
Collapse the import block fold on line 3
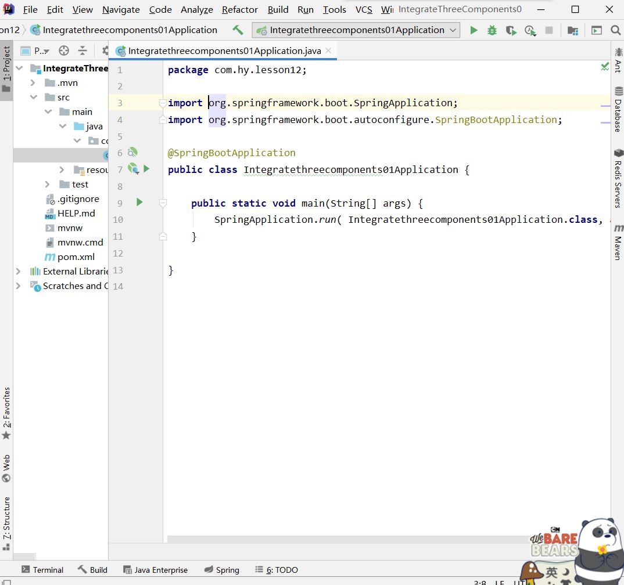[162, 103]
